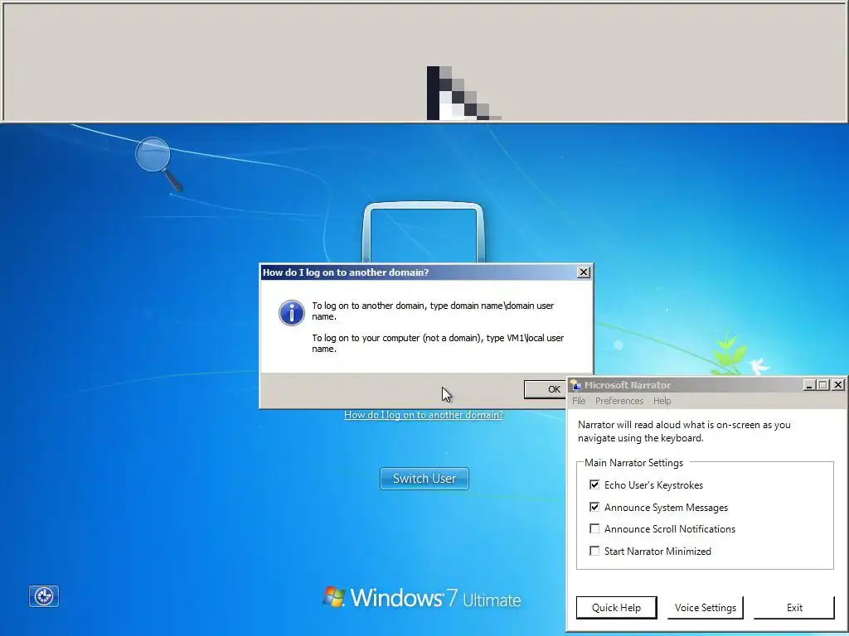This screenshot has height=636, width=849.
Task: Toggle Echo User's Keystrokes checkbox
Action: [594, 484]
